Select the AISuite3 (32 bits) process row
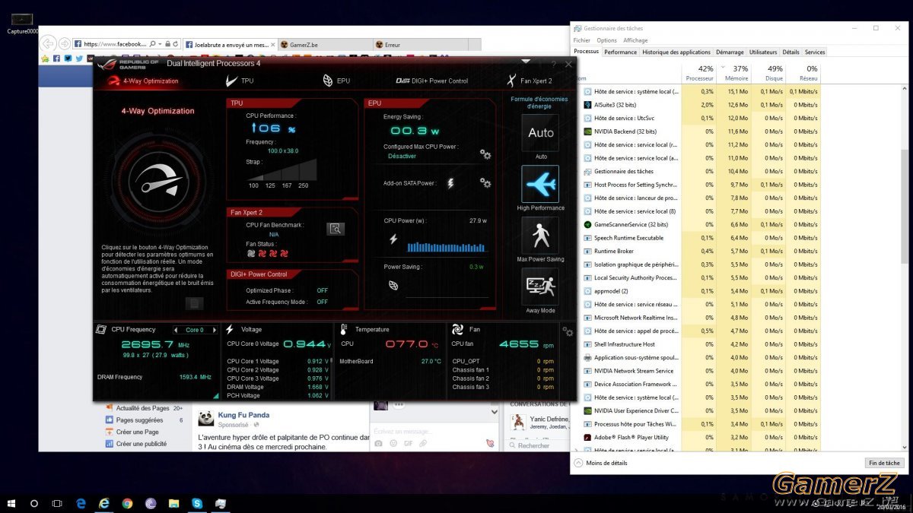 pyautogui.click(x=701, y=105)
